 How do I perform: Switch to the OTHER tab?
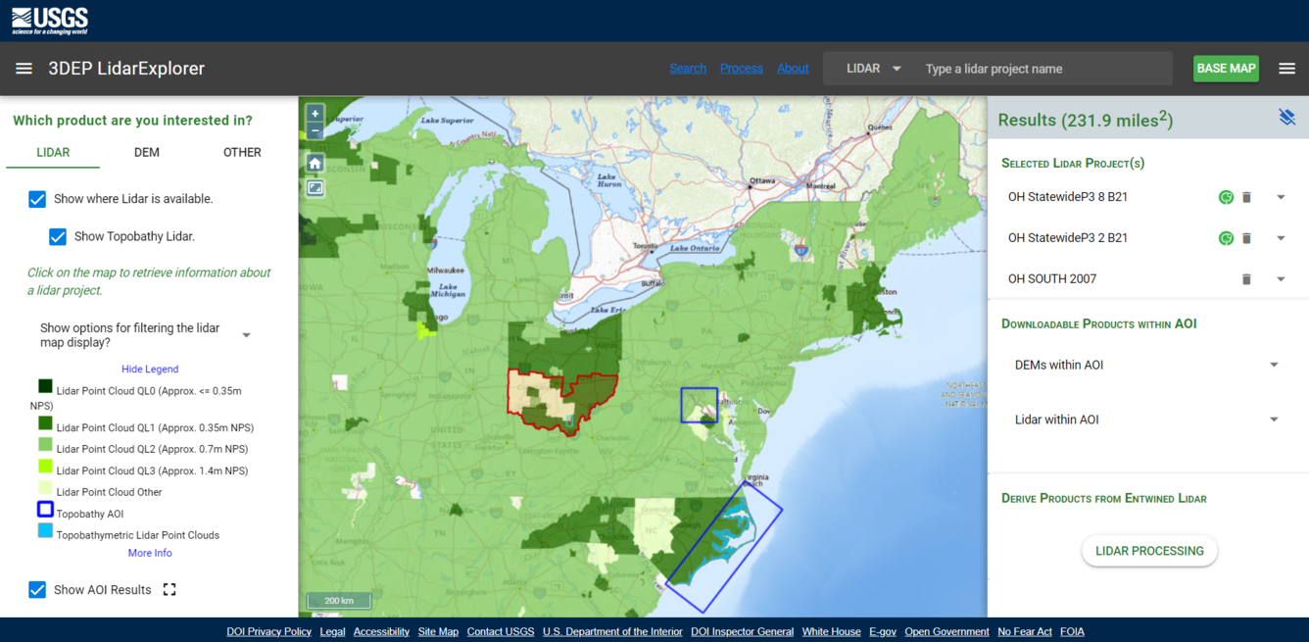[x=242, y=152]
